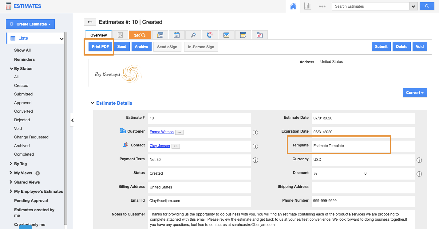Click the Print PDF button
Image resolution: width=439 pixels, height=229 pixels.
coord(100,47)
